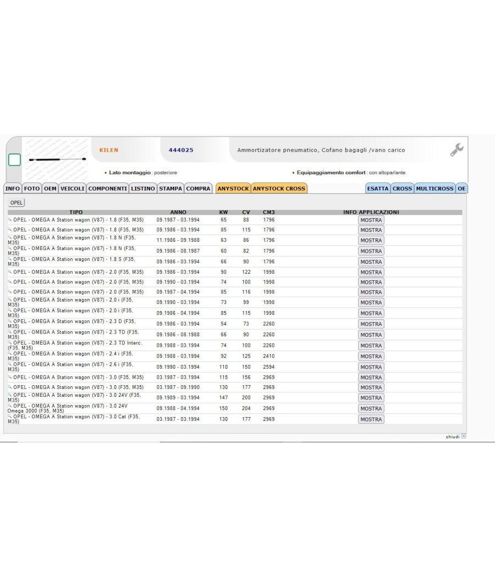Click the ANNO column header
This screenshot has width=495, height=577.
click(x=178, y=212)
